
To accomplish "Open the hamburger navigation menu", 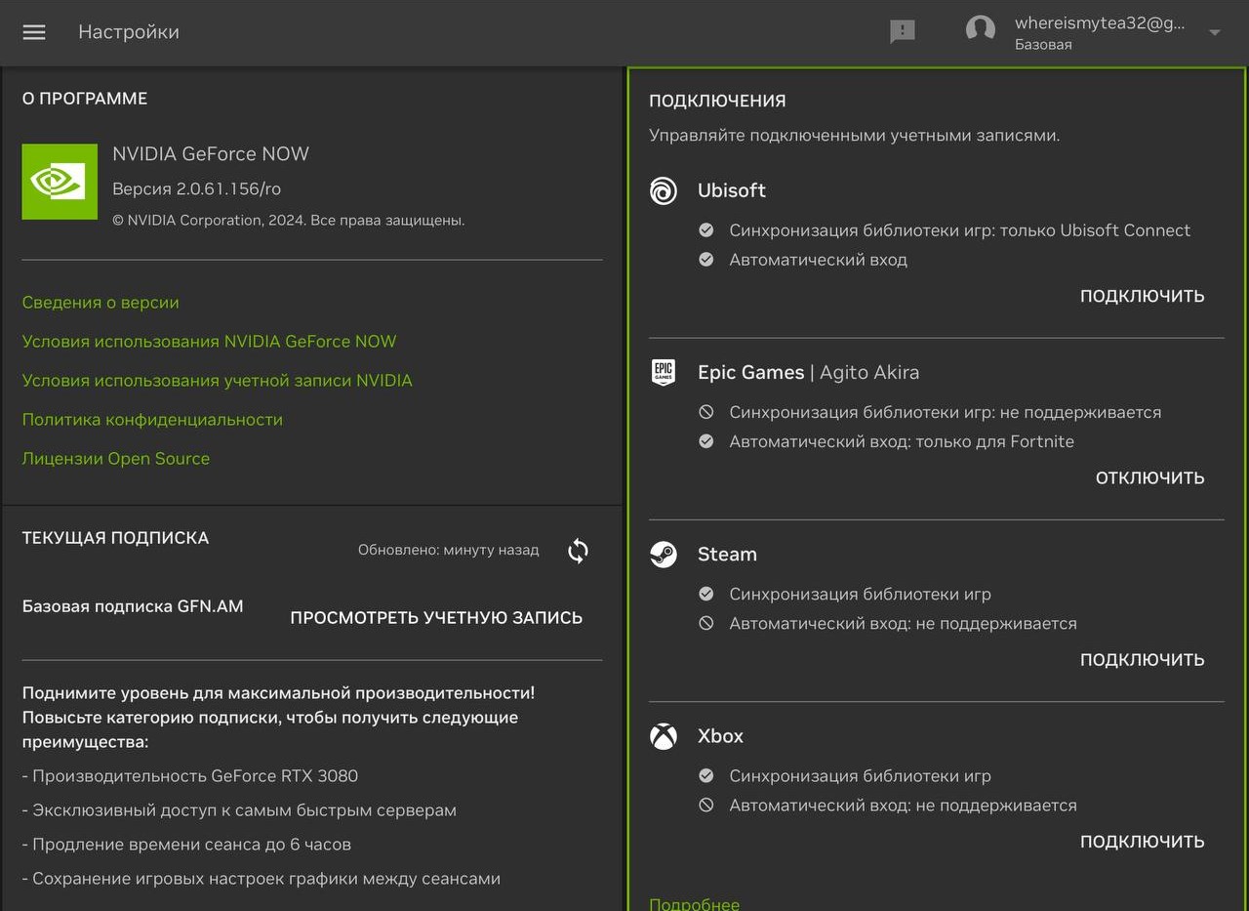I will (34, 32).
